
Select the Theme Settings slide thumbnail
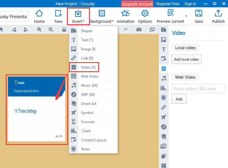point(36,109)
